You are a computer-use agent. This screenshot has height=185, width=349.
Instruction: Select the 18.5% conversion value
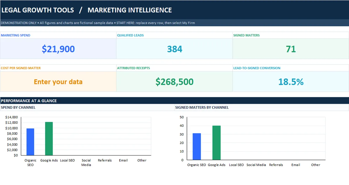291,82
